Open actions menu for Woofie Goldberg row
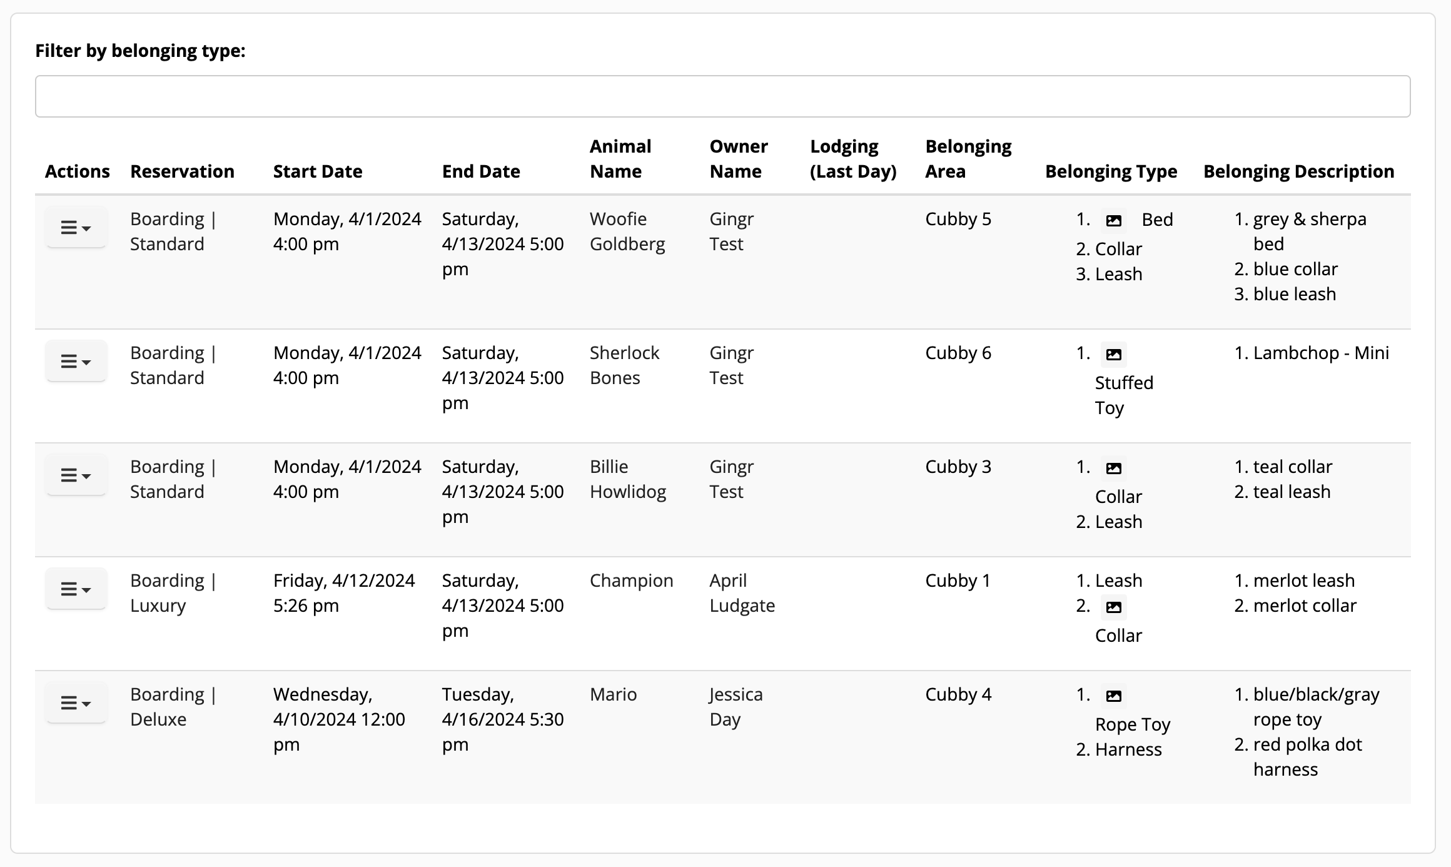Viewport: 1451px width, 867px height. [x=76, y=228]
